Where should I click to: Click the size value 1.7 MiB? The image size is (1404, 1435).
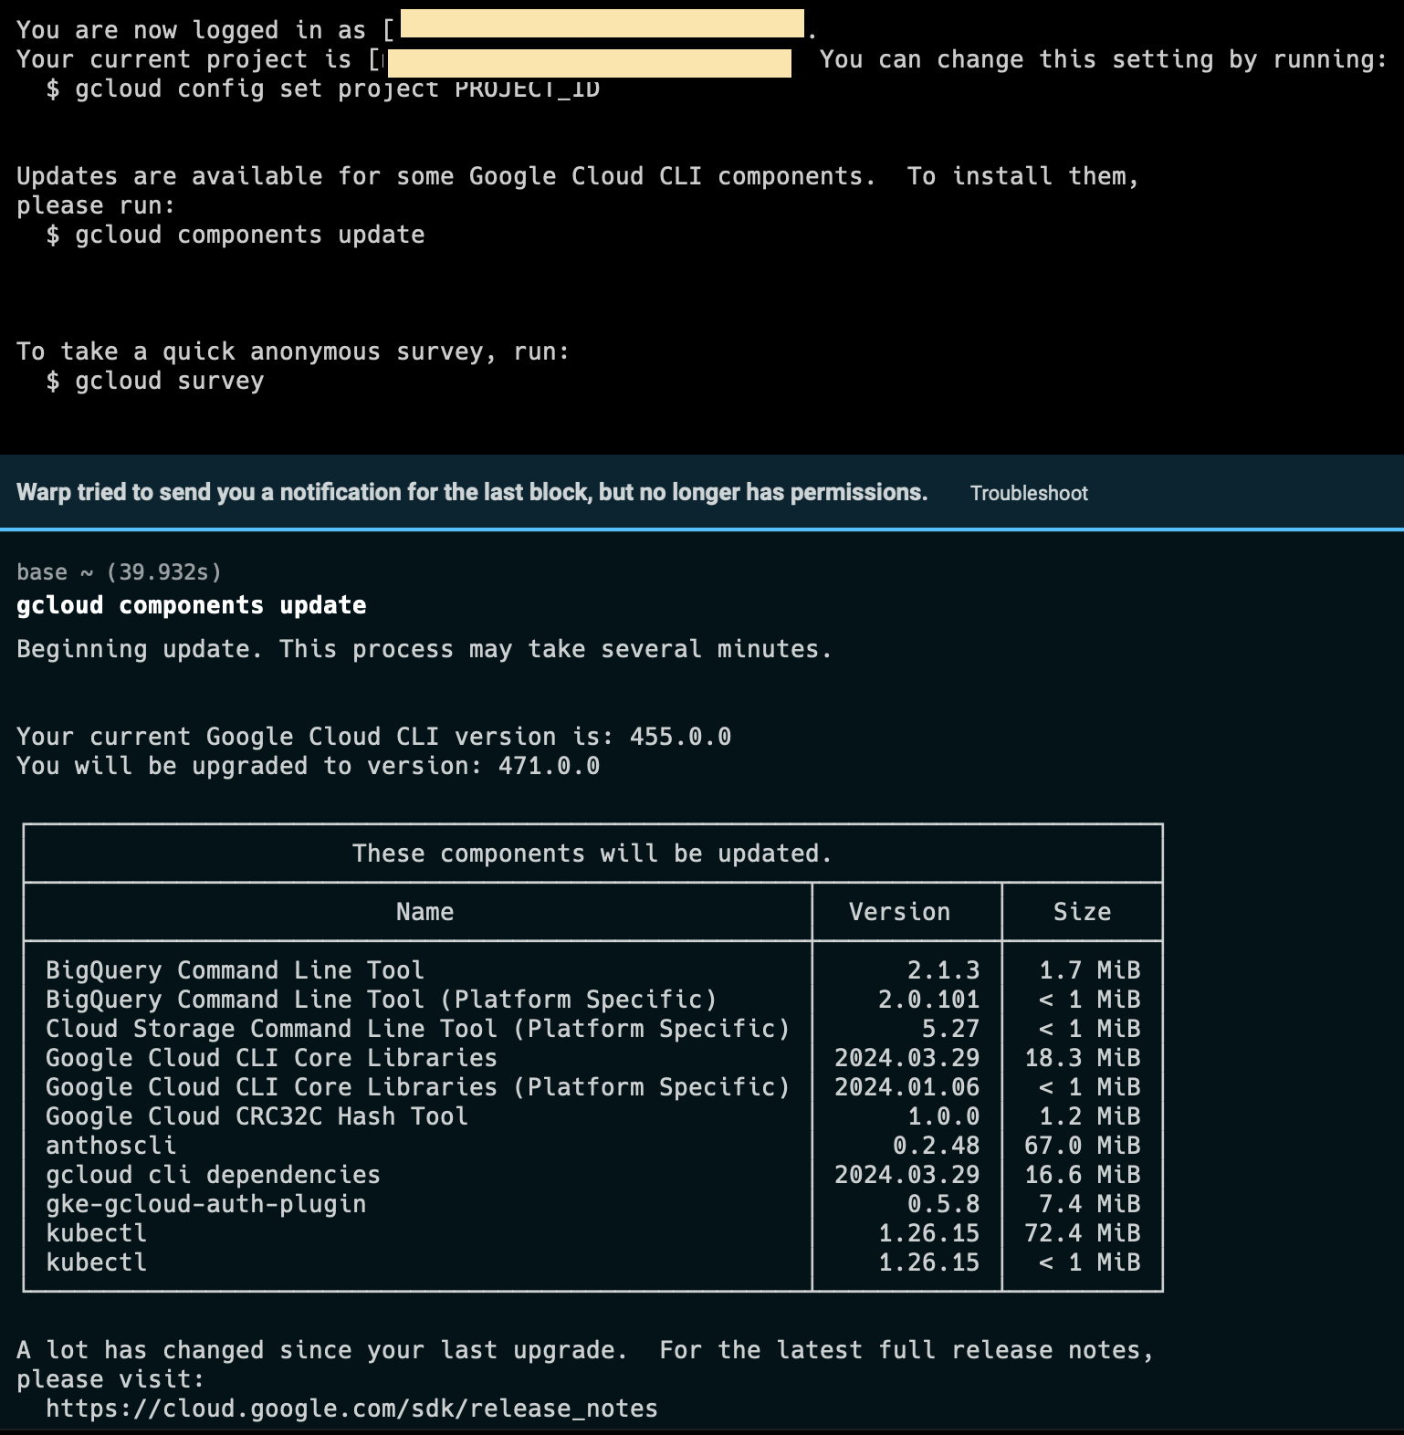point(1089,971)
